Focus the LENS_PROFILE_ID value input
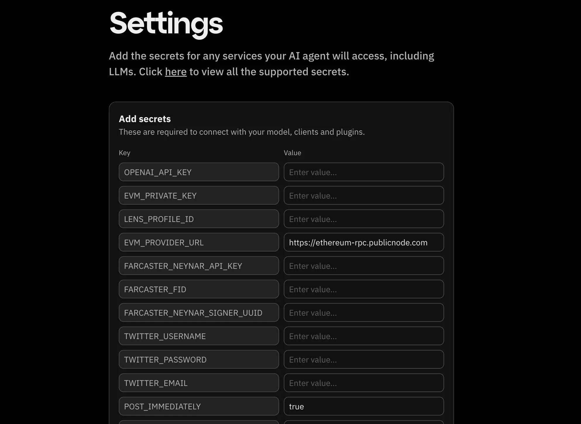581x424 pixels. [364, 219]
